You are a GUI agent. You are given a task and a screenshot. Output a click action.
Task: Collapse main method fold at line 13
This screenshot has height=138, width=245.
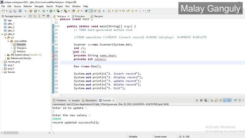point(59,26)
